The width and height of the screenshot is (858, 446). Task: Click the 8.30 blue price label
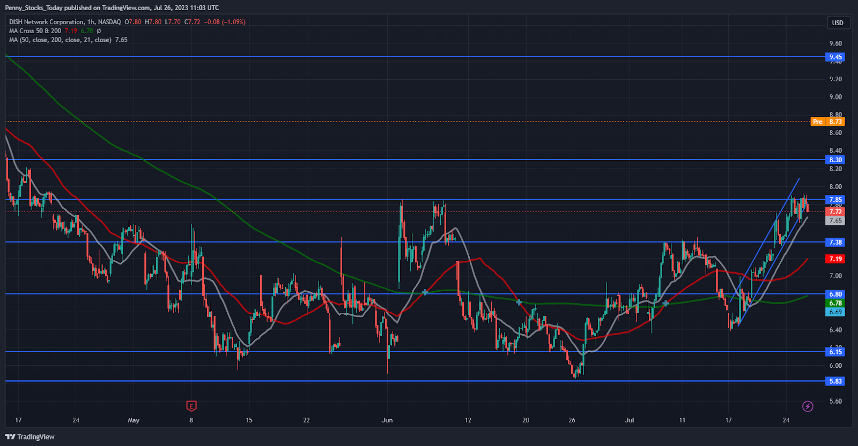tap(835, 160)
